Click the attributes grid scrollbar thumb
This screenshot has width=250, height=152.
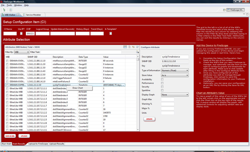138,59
